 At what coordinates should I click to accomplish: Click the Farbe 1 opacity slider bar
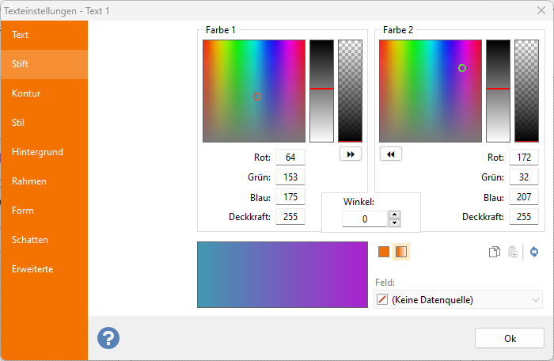[350, 90]
